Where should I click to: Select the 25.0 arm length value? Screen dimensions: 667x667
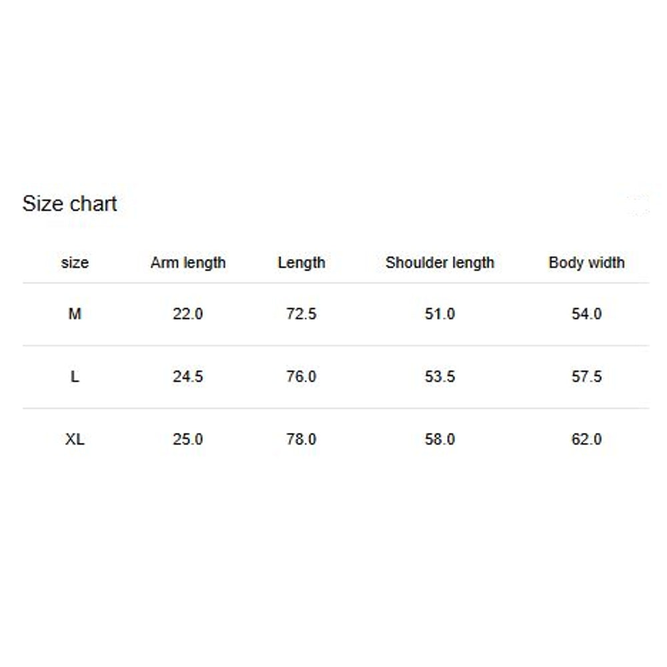188,440
